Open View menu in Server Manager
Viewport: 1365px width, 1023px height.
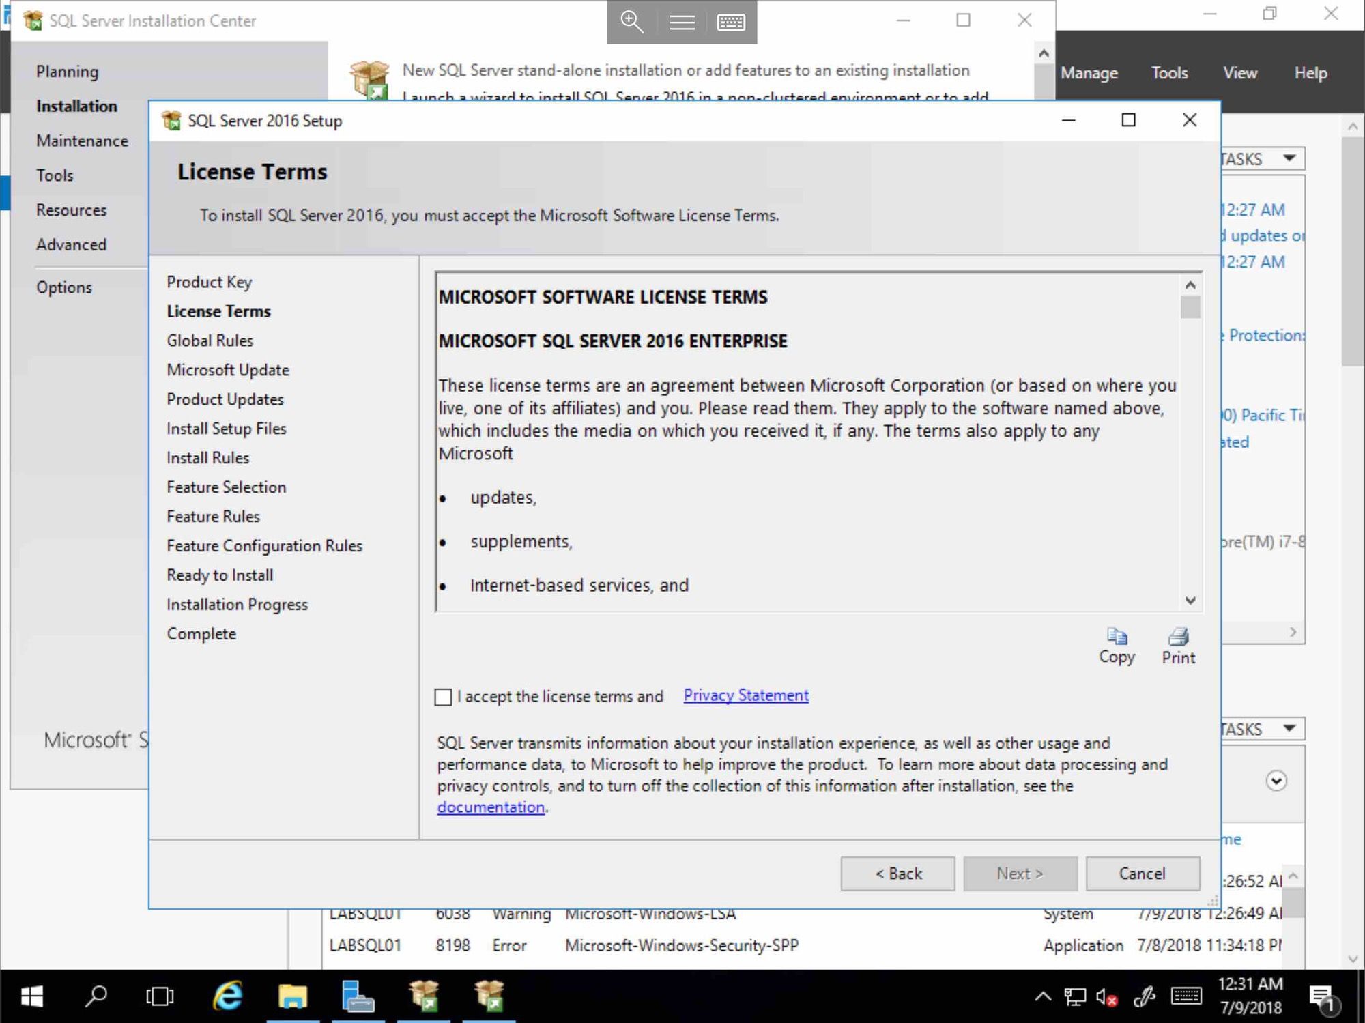[1239, 73]
